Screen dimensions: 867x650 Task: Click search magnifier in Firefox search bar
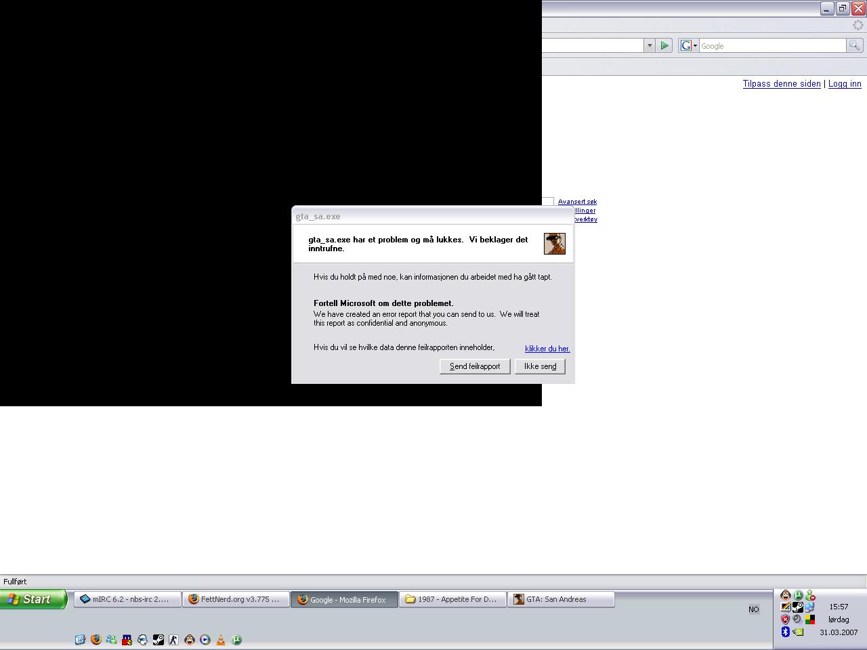[x=855, y=45]
